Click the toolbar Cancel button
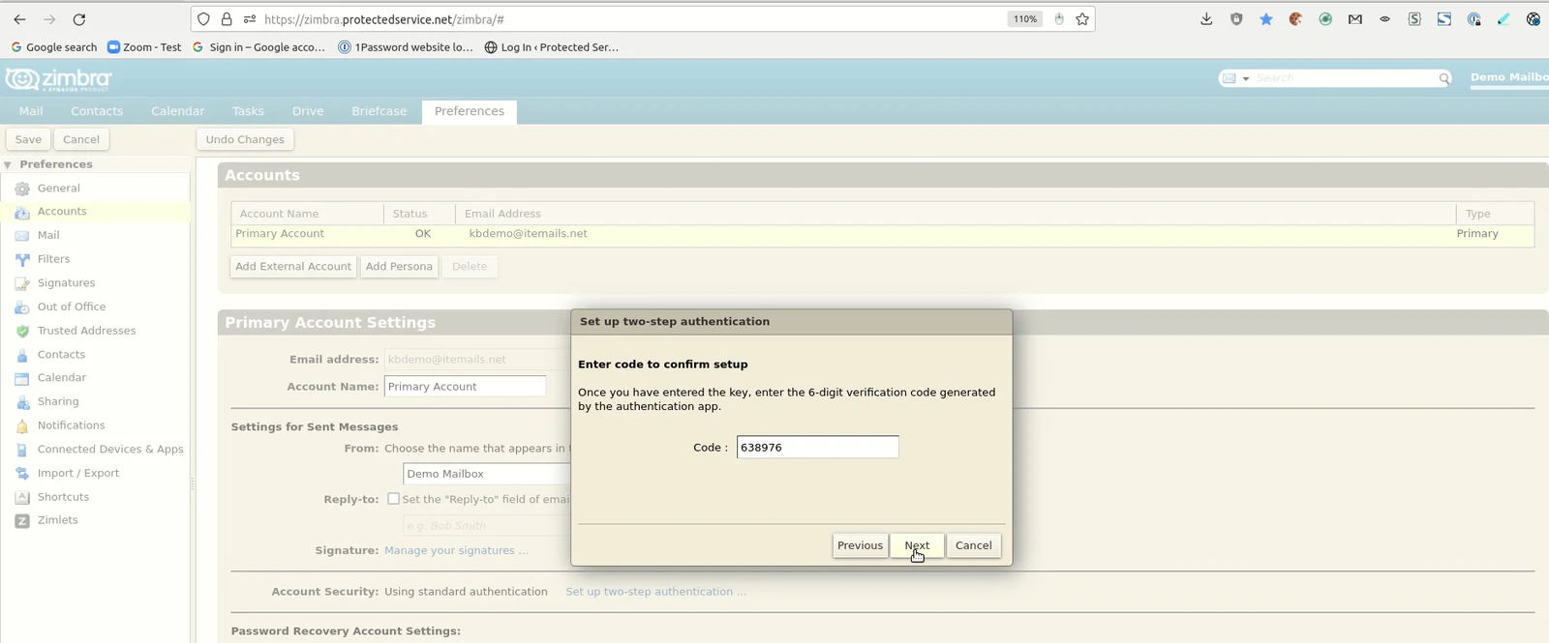Viewport: 1549px width, 643px height. click(81, 139)
